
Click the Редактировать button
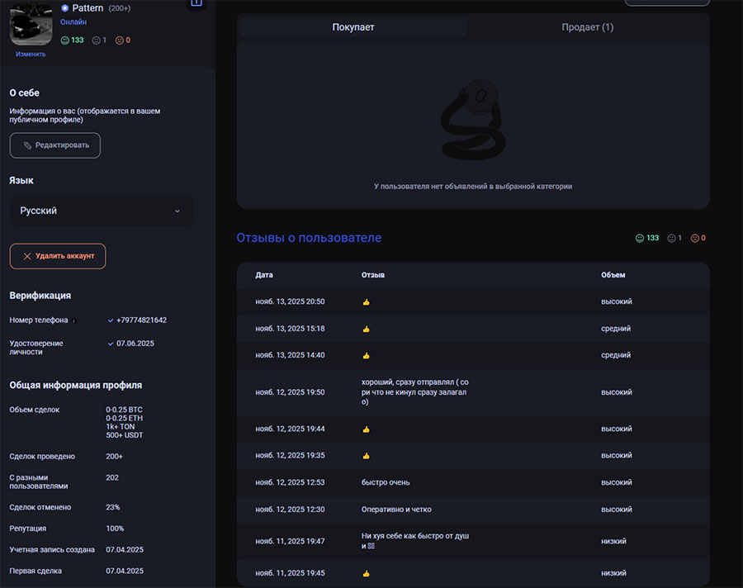(55, 145)
